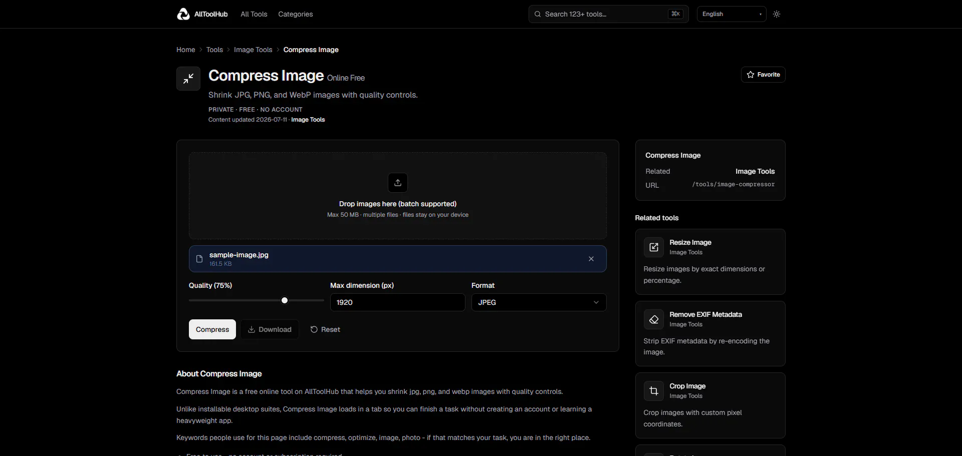
Task: Click the download arrow icon
Action: click(252, 329)
